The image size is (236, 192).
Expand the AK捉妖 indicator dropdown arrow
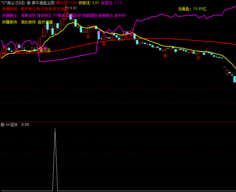3,125
